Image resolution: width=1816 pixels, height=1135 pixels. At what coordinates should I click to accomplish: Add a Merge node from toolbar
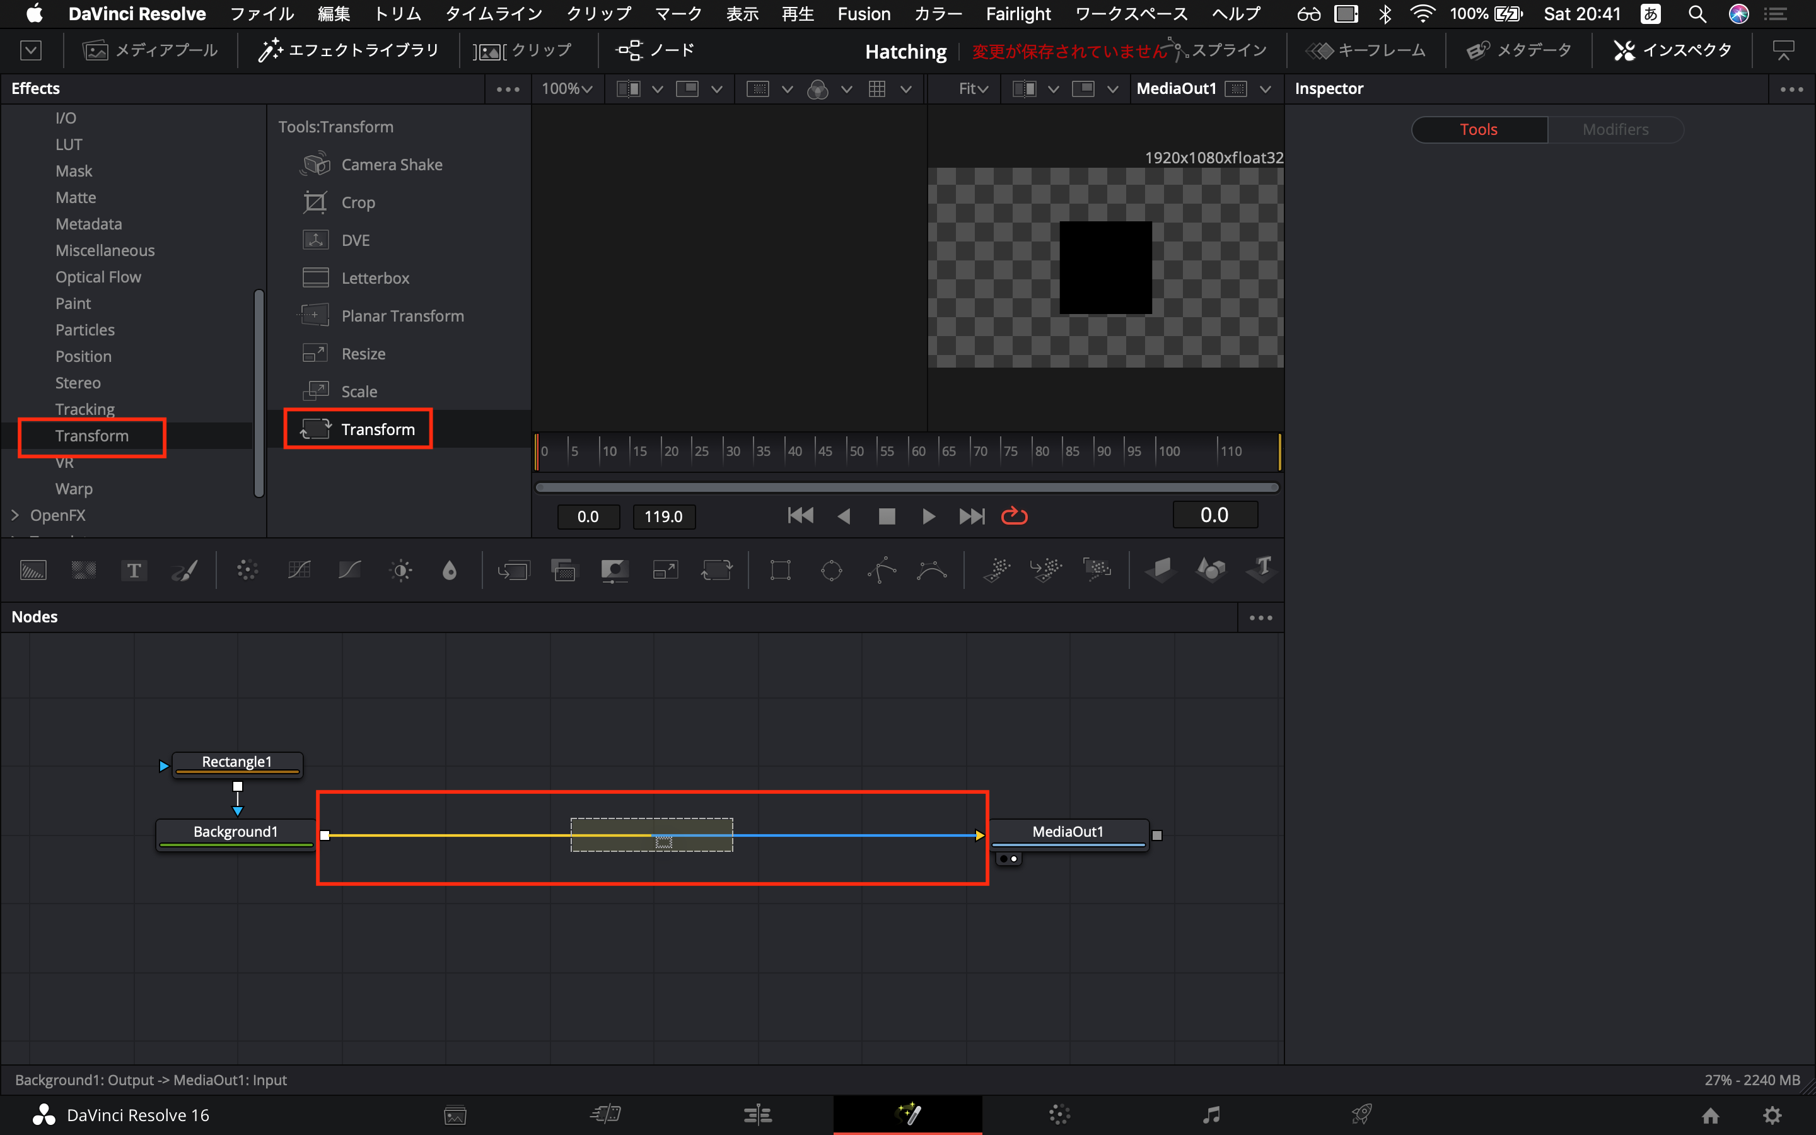(513, 571)
